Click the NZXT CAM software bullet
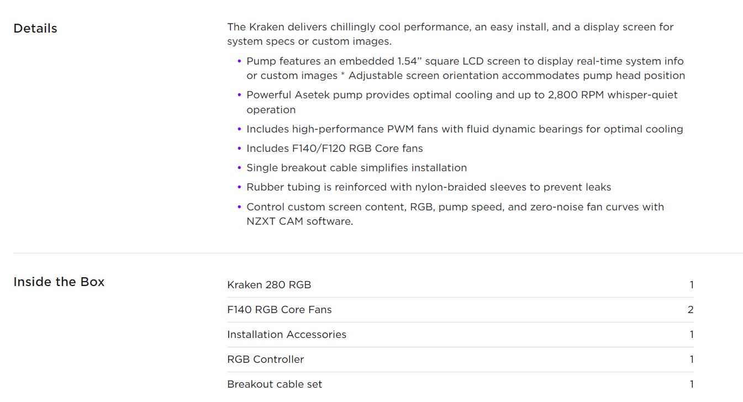Screen dimensions: 743x402 [455, 214]
